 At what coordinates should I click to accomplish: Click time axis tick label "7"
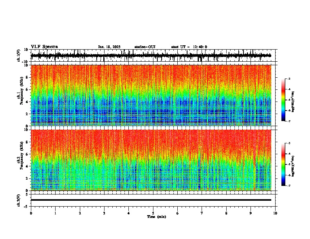202,213
